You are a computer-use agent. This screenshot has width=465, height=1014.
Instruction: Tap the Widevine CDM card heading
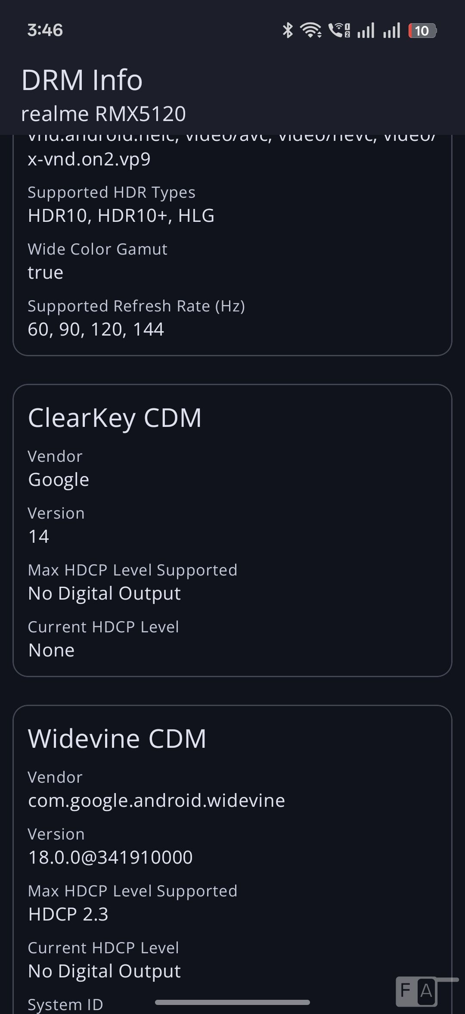(x=117, y=738)
